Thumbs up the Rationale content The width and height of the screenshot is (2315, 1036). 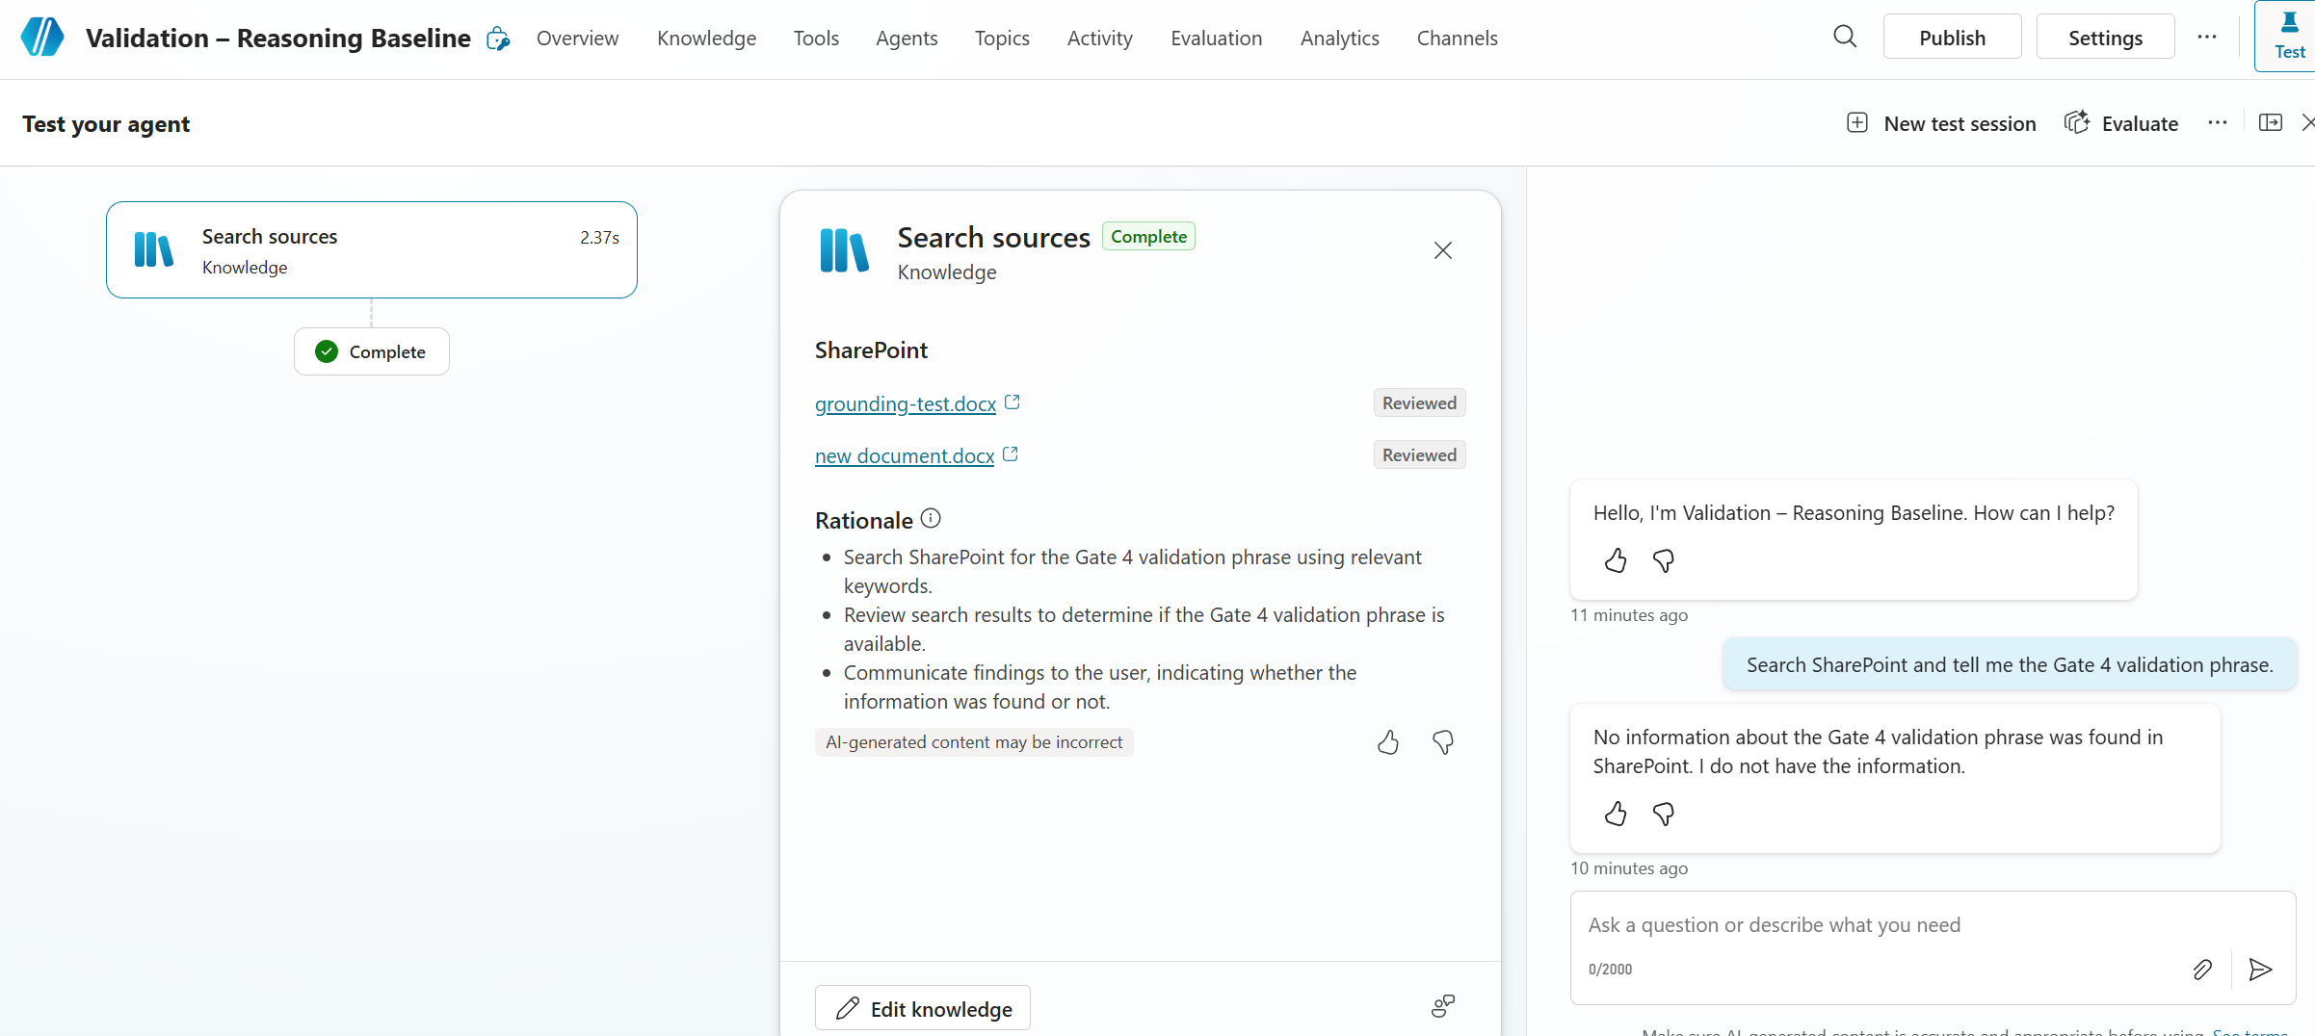pyautogui.click(x=1387, y=742)
